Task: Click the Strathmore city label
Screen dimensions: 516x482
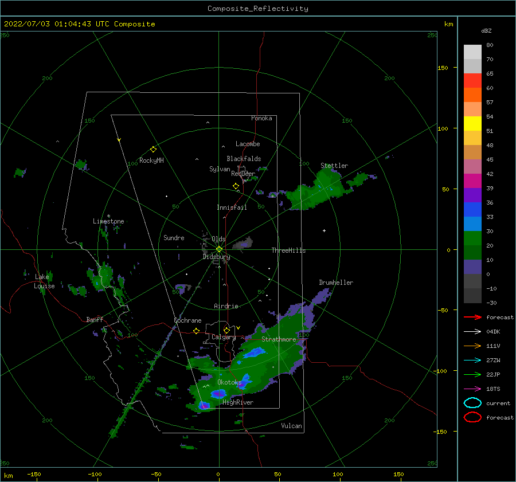Action: click(279, 339)
